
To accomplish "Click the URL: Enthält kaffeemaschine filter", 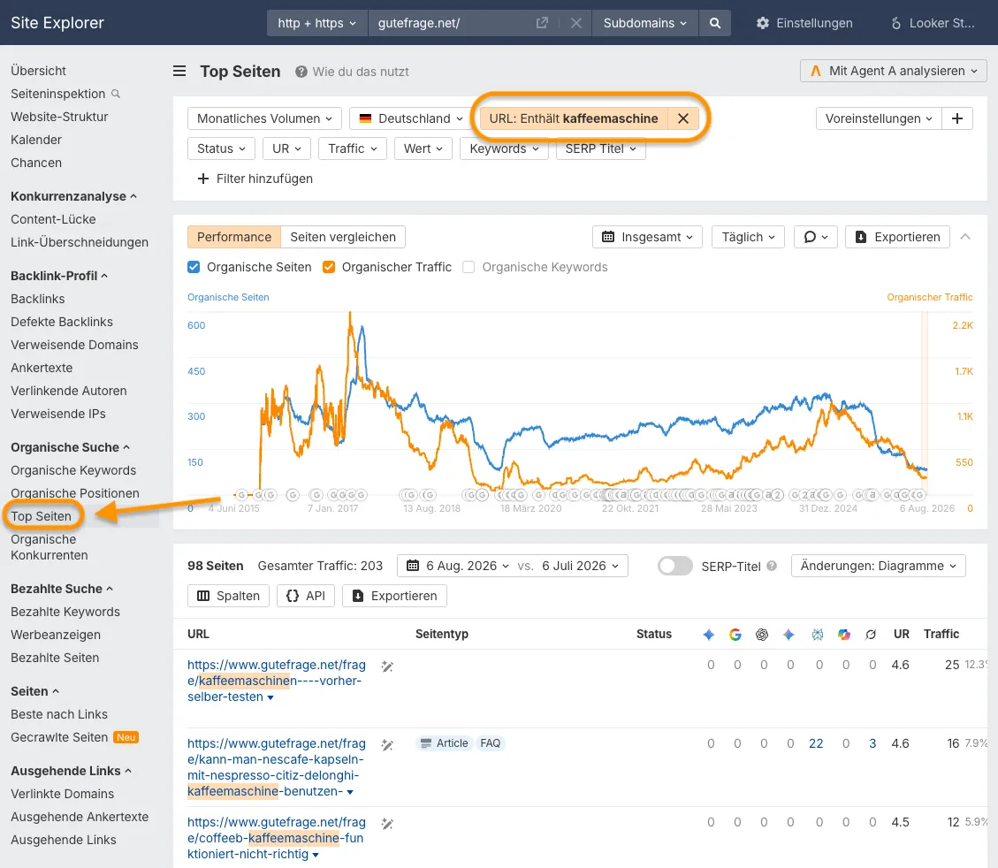I will pos(574,118).
